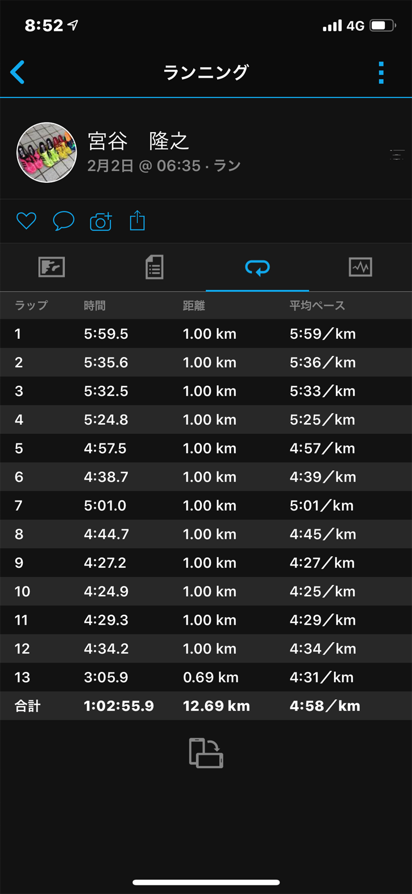The image size is (412, 894).
Task: Share the activity with share icon
Action: [138, 220]
